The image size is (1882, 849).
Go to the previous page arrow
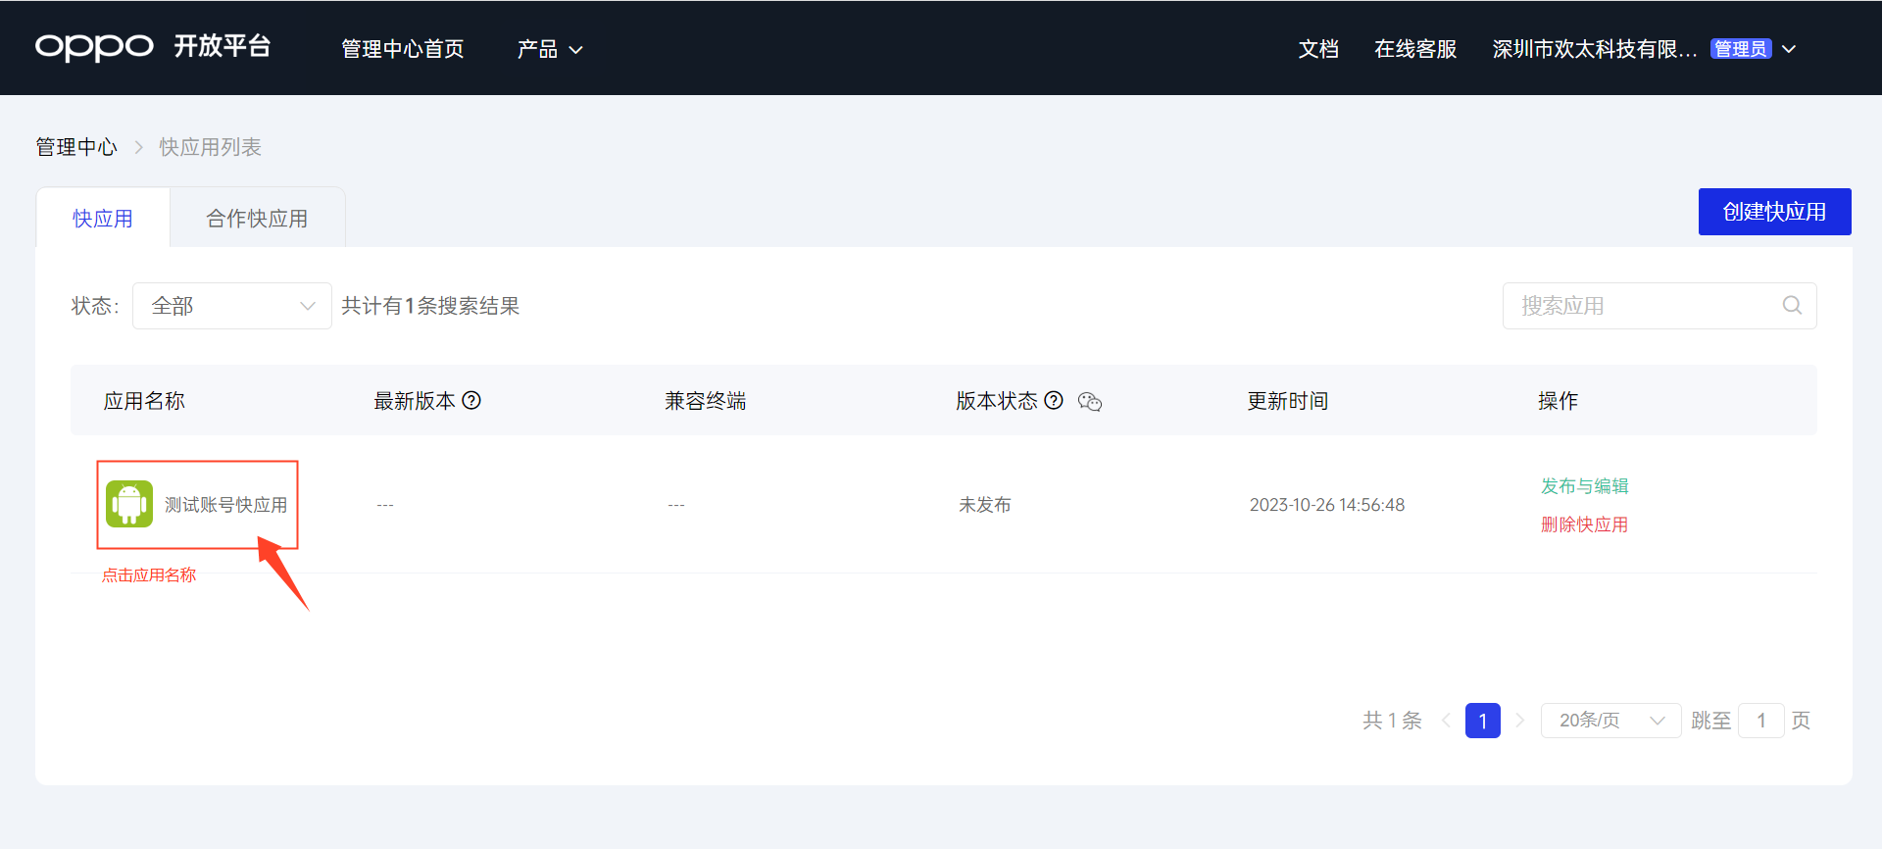(x=1446, y=721)
